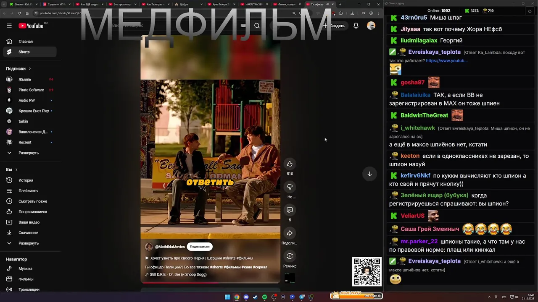Open Смотреть позже list
This screenshot has width=538, height=302.
pyautogui.click(x=29, y=201)
